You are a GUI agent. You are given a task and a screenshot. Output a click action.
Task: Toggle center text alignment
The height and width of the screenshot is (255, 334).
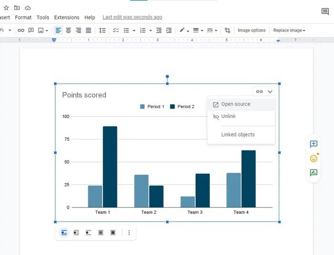[68, 30]
